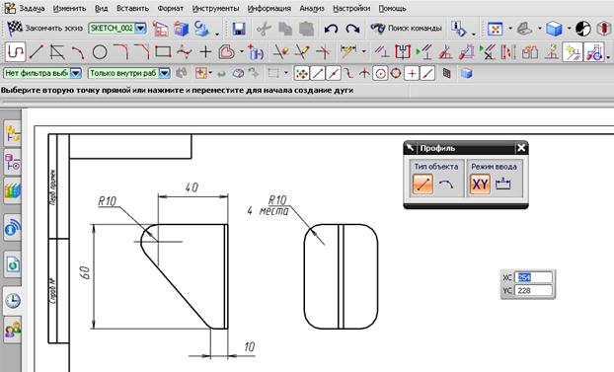Open the Roles sidebar tab
Screen dimensions: 614x372
point(12,330)
